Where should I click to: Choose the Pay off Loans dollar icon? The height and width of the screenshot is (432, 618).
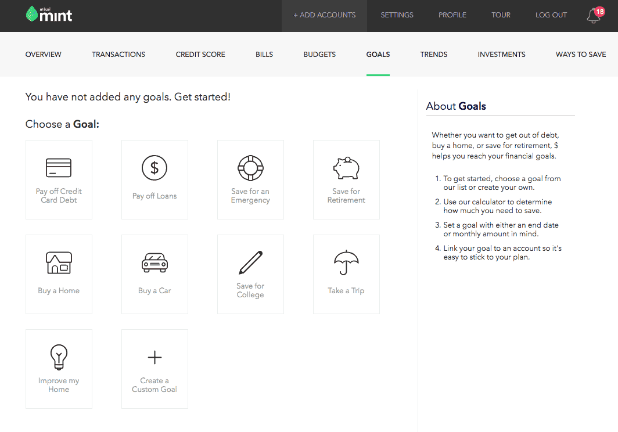pos(154,168)
